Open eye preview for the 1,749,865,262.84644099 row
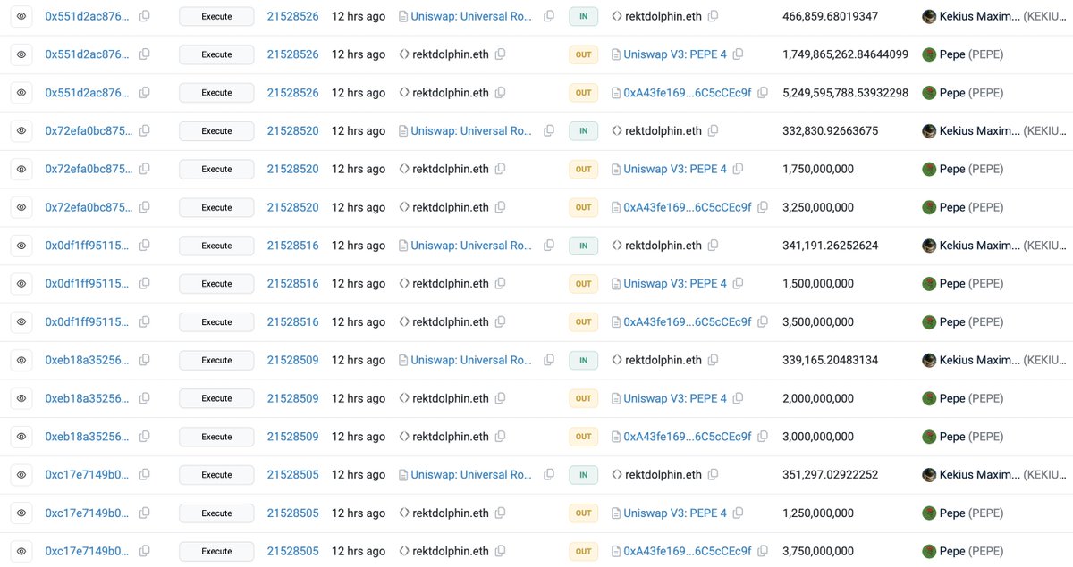This screenshot has height=567, width=1073. (x=22, y=54)
